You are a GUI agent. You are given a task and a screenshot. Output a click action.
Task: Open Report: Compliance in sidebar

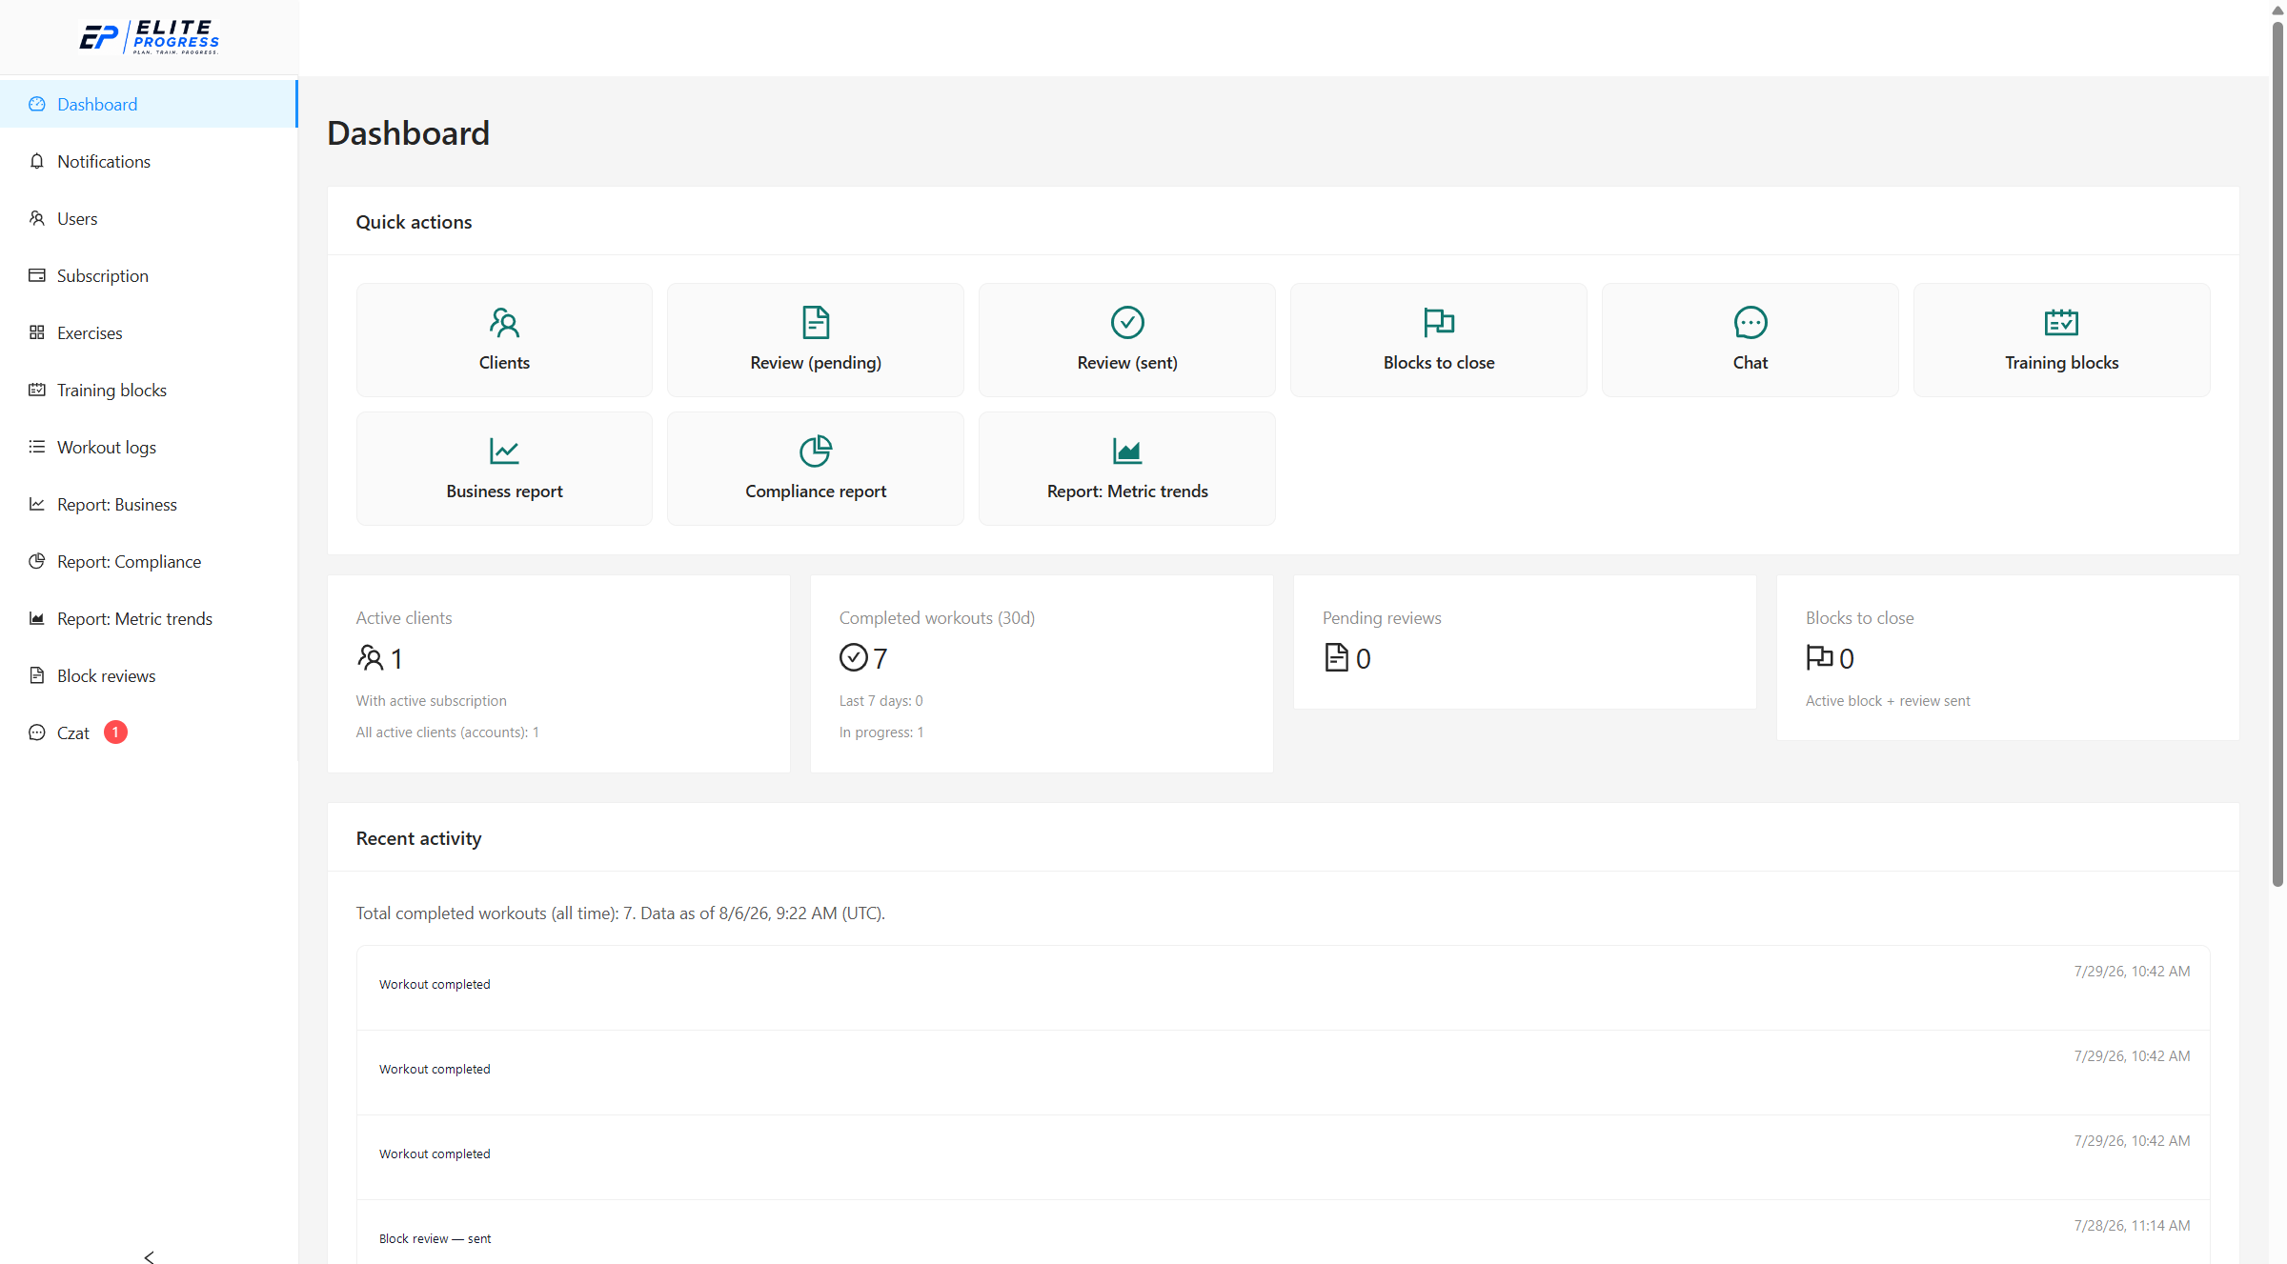point(149,561)
